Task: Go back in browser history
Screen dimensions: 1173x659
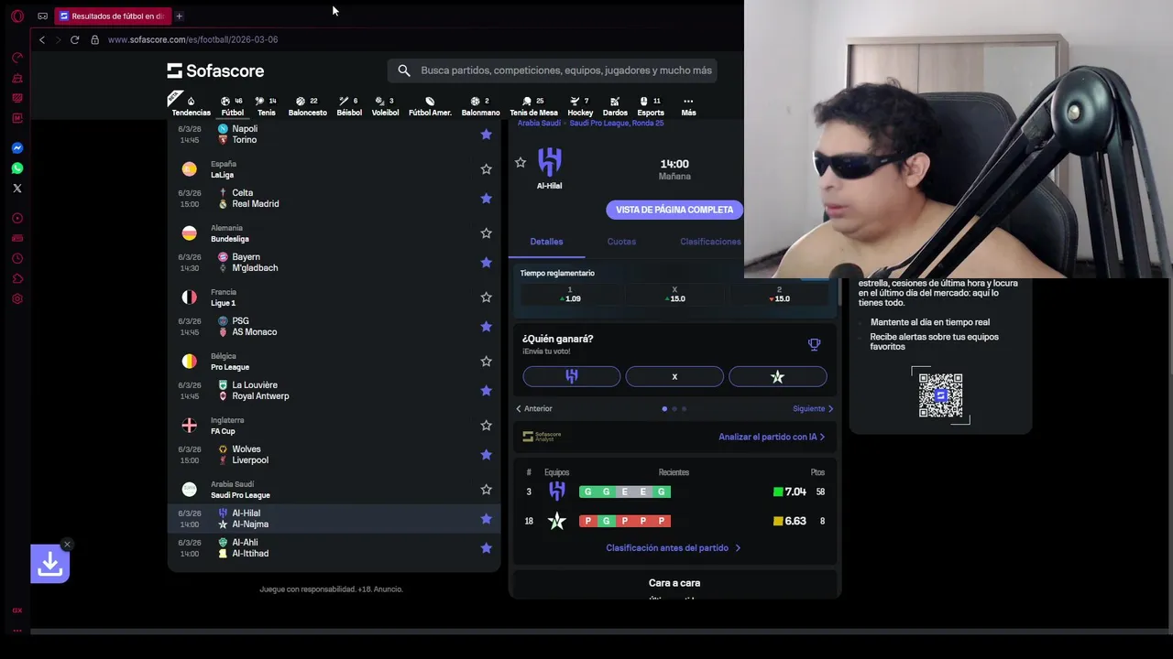Action: coord(41,39)
